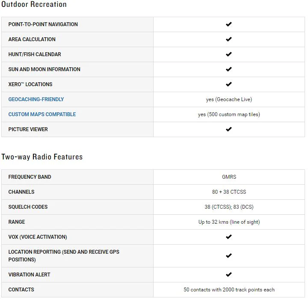Click the Squelch Codes row label

tap(28, 207)
